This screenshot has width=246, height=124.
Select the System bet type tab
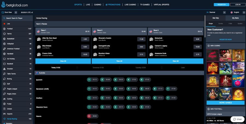pos(240,24)
